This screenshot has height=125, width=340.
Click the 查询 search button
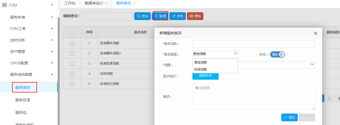click(x=143, y=16)
